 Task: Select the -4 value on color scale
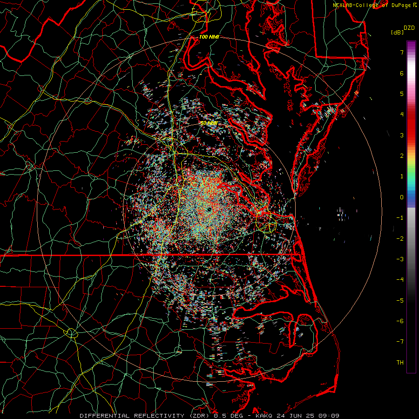(x=400, y=280)
